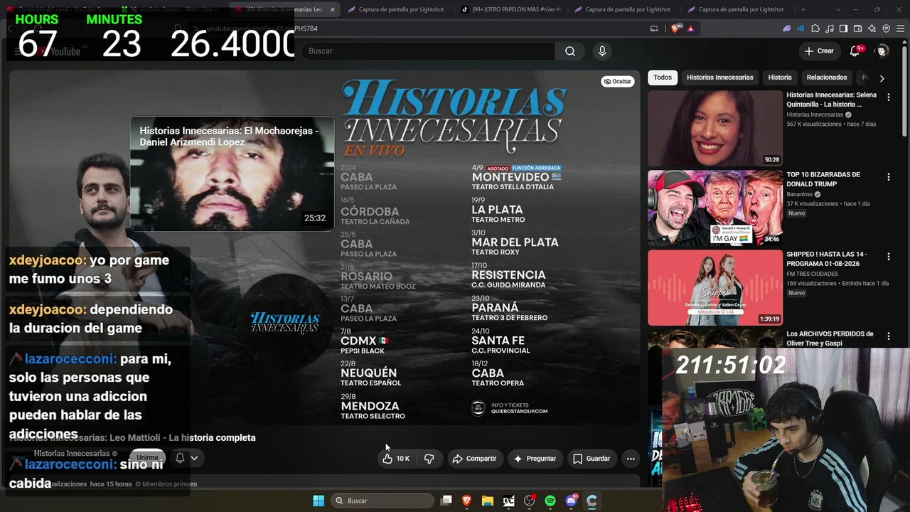910x512 pixels.
Task: Click the blue sound-wave extension icon
Action: pos(801,28)
